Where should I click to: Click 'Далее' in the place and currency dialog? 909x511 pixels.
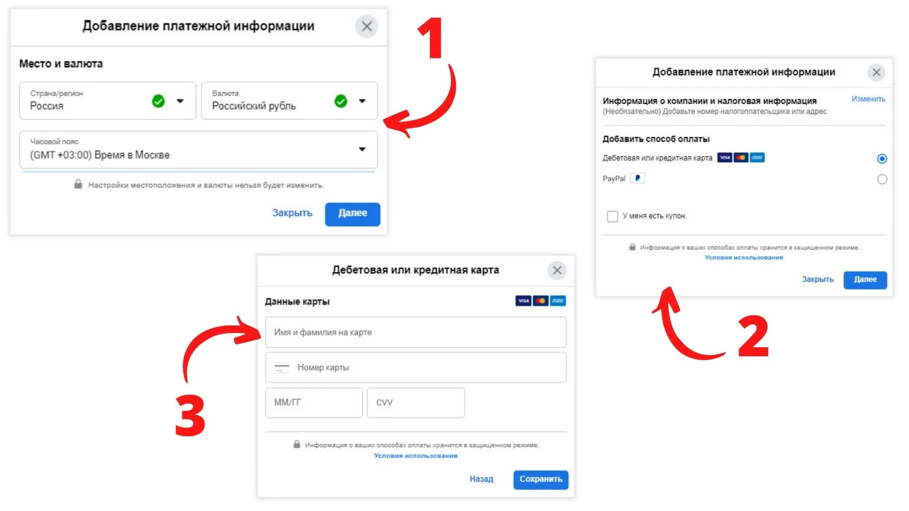352,214
